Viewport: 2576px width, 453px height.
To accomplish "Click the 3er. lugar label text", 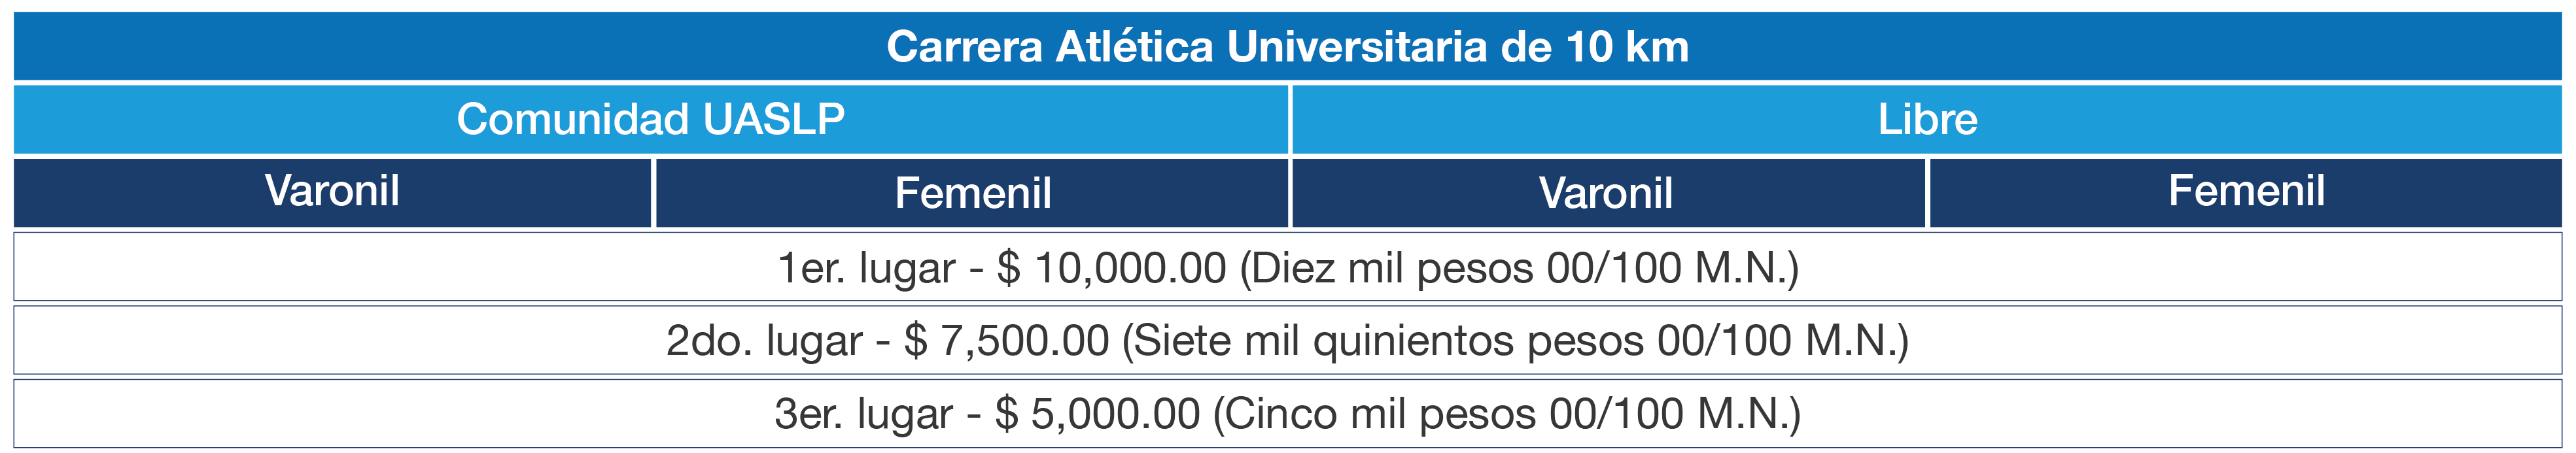I will click(864, 414).
